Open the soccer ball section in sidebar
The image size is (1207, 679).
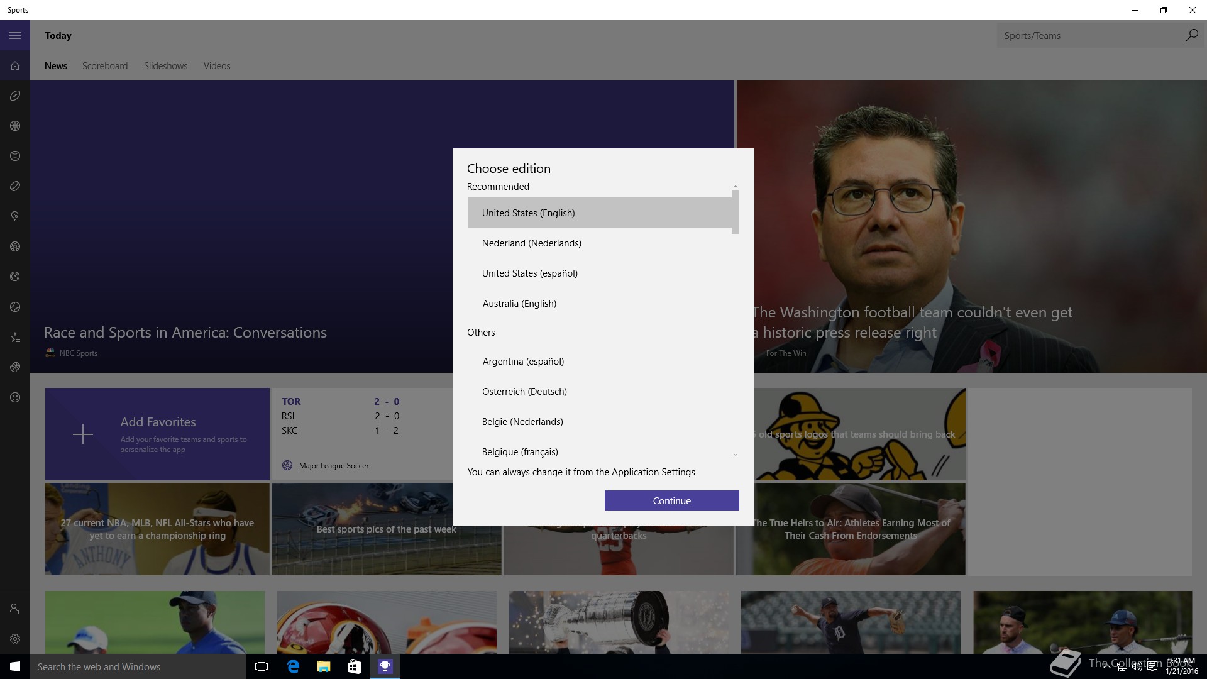pyautogui.click(x=15, y=246)
